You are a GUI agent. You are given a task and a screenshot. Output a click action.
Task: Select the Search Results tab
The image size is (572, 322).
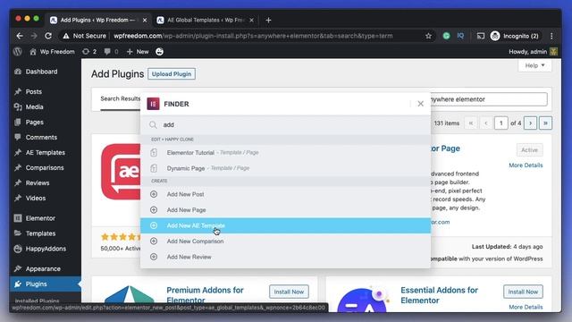point(121,99)
